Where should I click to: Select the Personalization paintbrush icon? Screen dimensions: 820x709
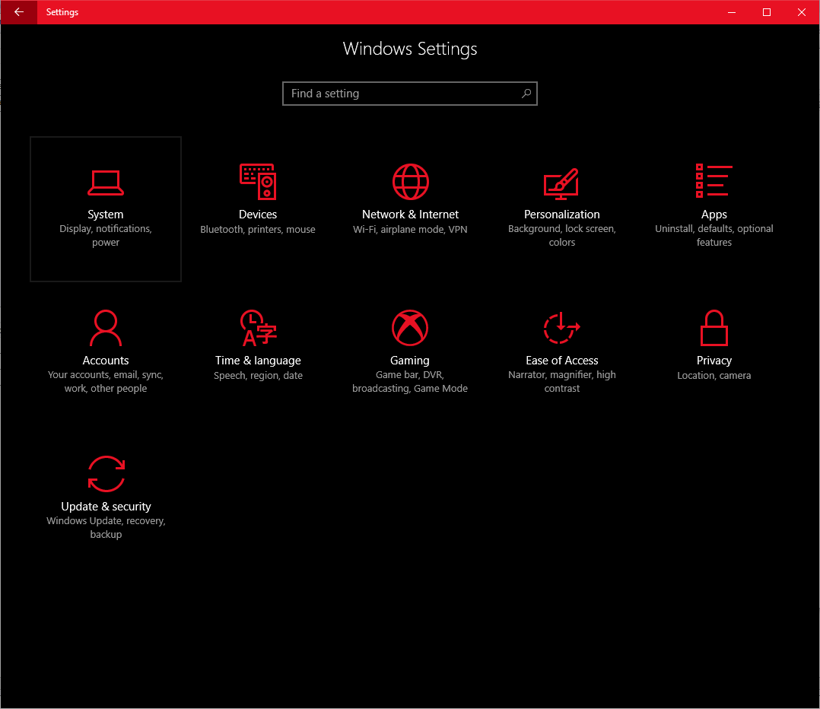click(561, 183)
